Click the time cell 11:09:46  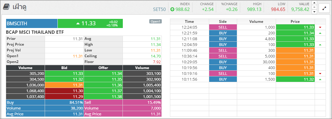189,51
